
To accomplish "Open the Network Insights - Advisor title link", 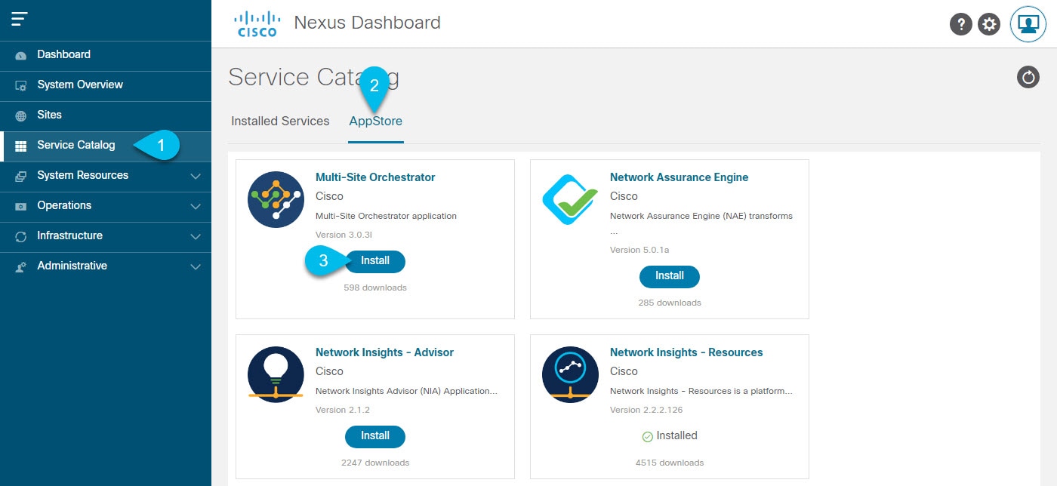I will coord(384,352).
